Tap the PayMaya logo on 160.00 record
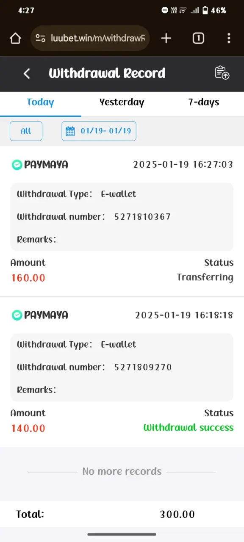 pos(40,165)
